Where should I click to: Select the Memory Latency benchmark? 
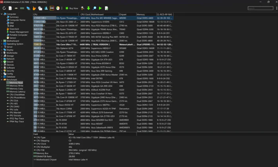pyautogui.click(x=17, y=92)
